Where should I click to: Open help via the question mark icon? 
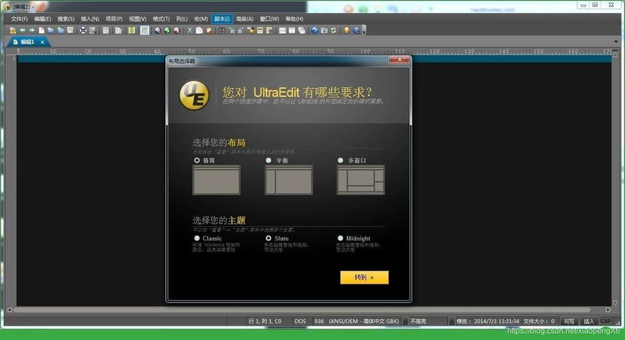[x=356, y=30]
